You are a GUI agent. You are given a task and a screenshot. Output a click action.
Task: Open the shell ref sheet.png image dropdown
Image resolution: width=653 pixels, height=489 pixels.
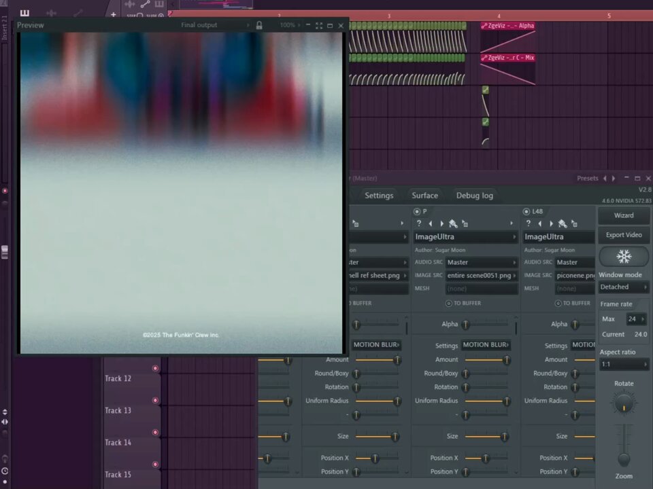pyautogui.click(x=378, y=275)
